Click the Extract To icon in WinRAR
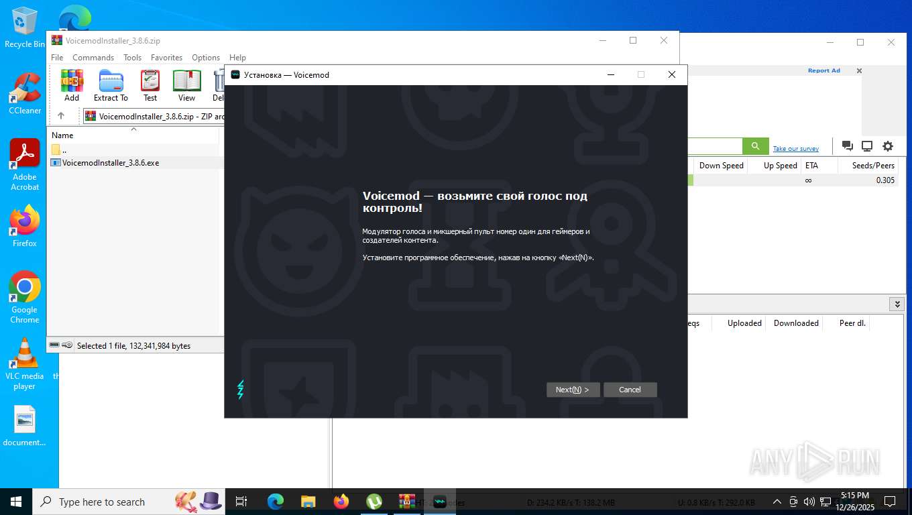 tap(111, 86)
